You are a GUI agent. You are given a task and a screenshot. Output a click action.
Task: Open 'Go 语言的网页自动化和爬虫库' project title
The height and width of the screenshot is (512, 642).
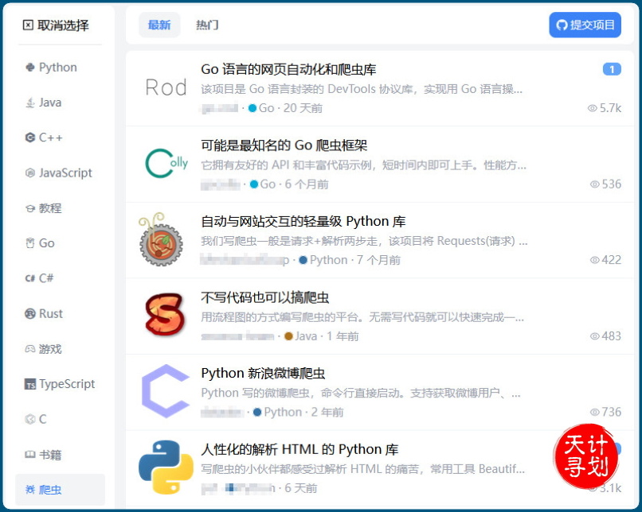click(x=288, y=69)
